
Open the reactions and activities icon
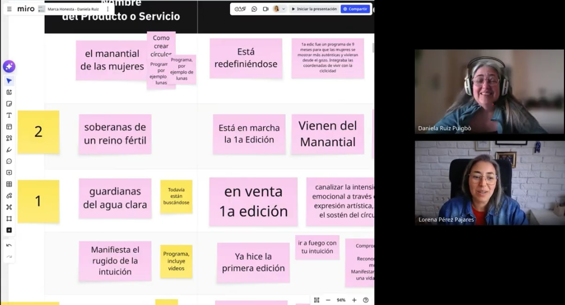240,9
